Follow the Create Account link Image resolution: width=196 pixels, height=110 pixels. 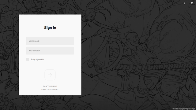tap(50, 90)
